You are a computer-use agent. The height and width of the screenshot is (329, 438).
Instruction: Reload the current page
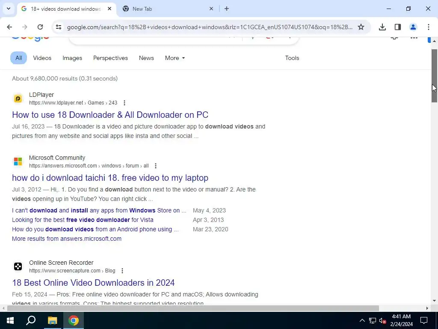click(x=40, y=27)
